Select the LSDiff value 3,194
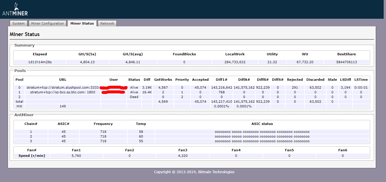The height and width of the screenshot is (182, 386). click(x=345, y=87)
